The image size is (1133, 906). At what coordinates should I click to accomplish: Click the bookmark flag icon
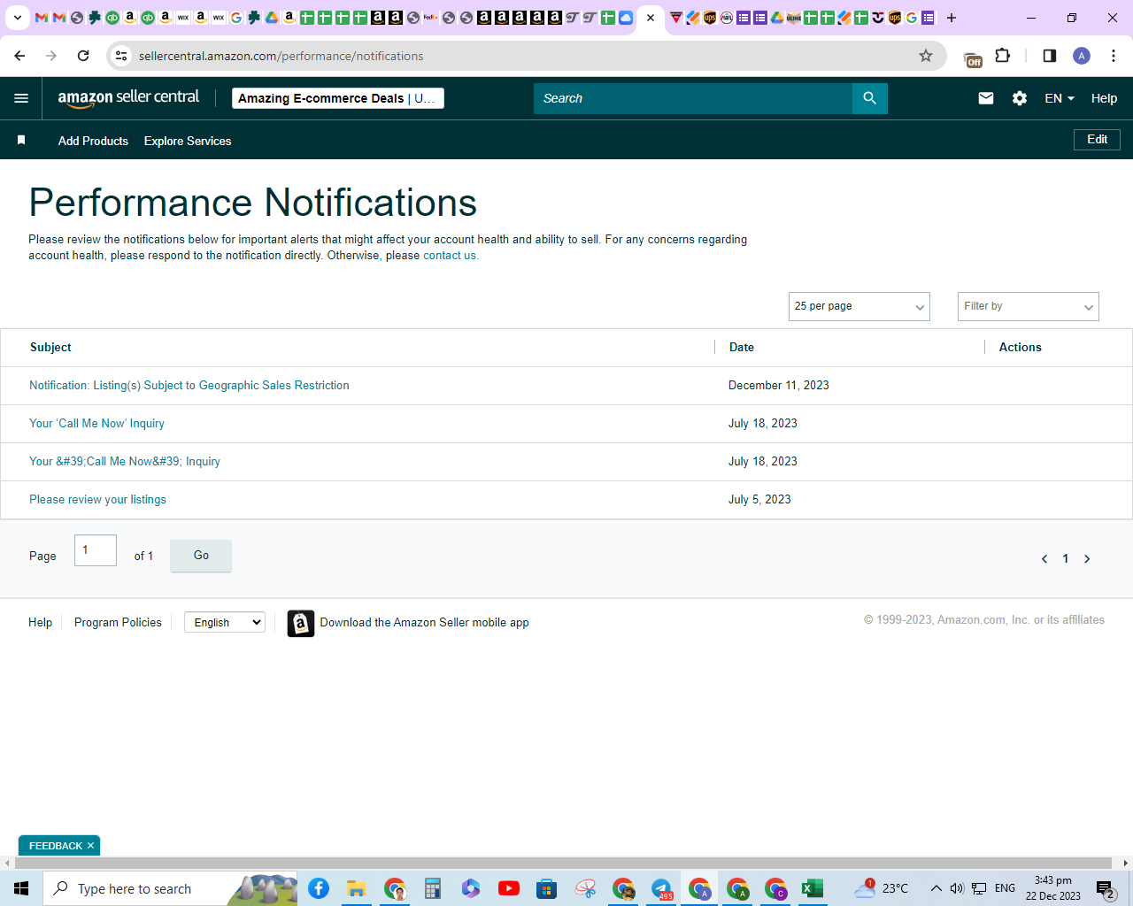[21, 141]
